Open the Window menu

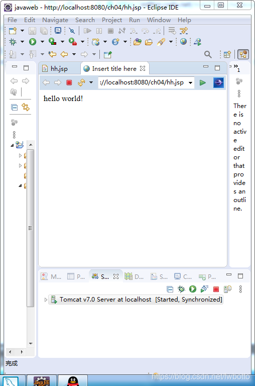pyautogui.click(x=159, y=20)
